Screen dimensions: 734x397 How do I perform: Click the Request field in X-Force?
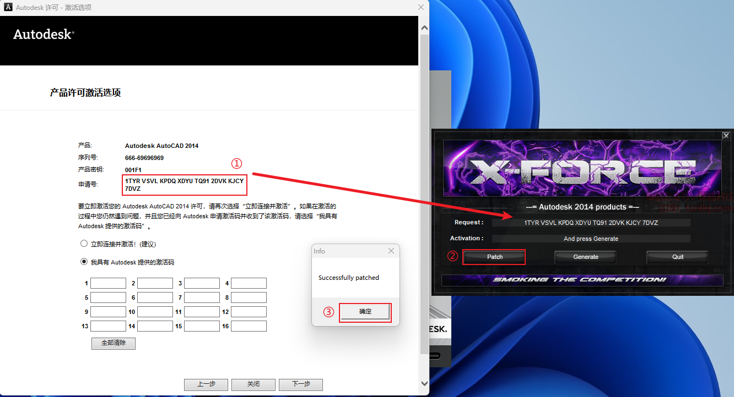click(591, 223)
